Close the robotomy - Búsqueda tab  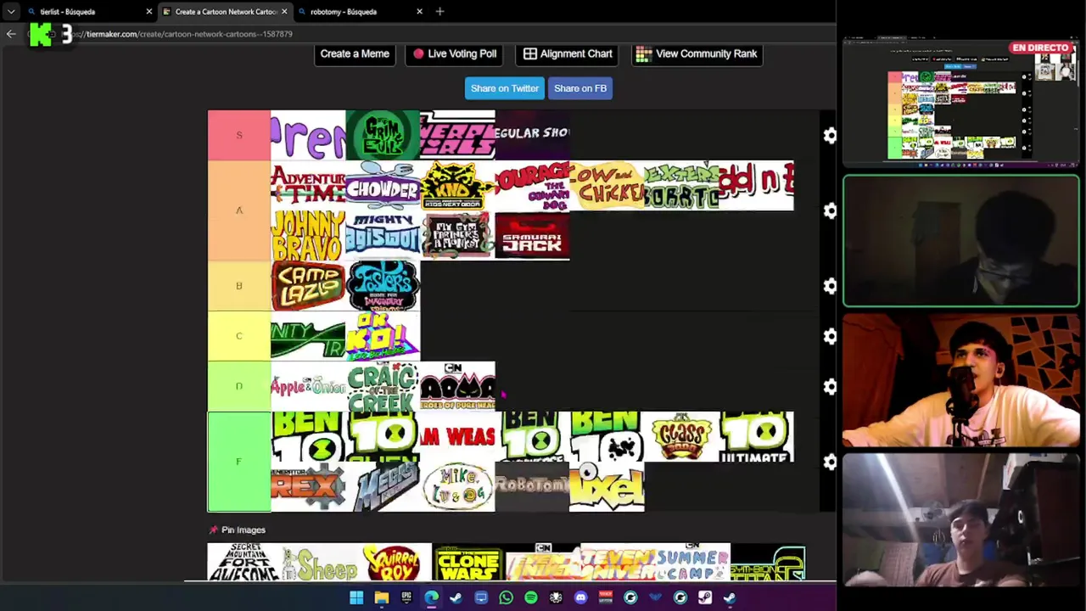[x=419, y=11]
